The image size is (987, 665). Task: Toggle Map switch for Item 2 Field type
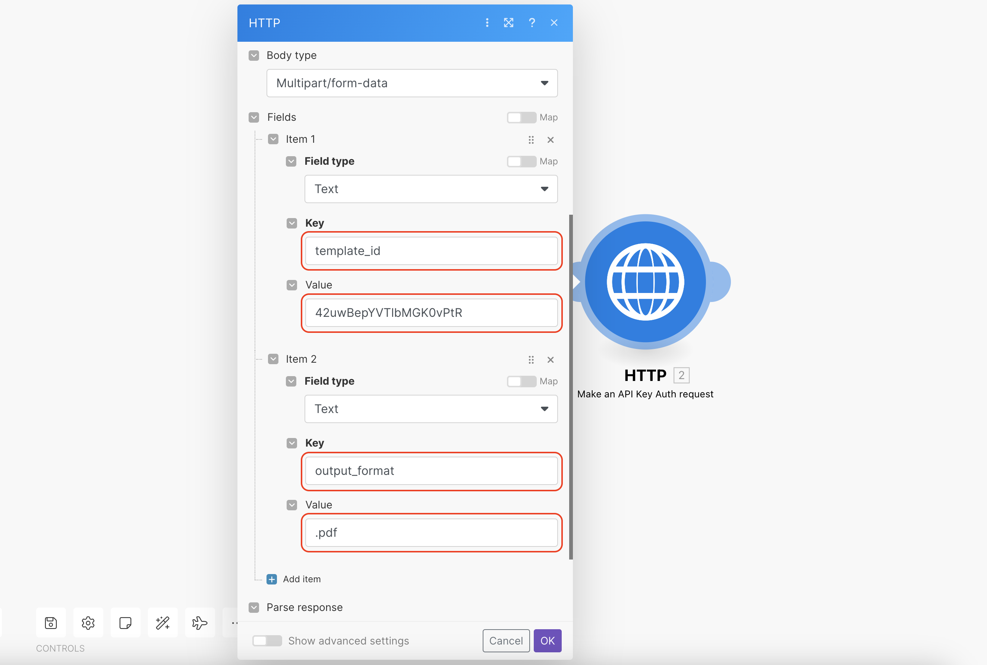pyautogui.click(x=521, y=381)
